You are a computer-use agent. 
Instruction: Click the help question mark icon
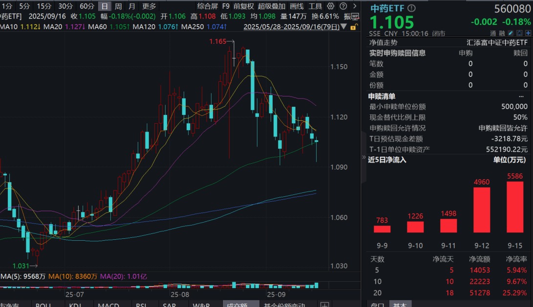tap(343, 6)
